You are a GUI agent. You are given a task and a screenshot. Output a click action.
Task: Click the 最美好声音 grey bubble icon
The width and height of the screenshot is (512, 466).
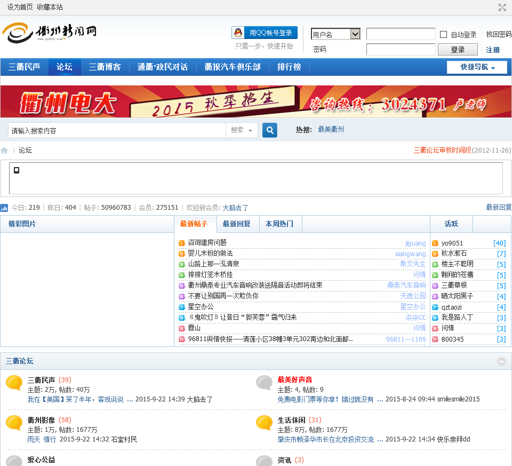tap(265, 383)
